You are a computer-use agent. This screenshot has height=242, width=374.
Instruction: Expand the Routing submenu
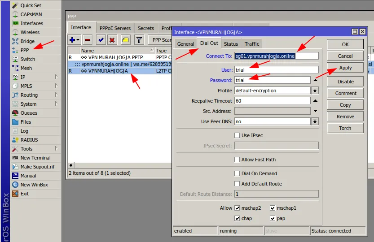tap(56, 95)
